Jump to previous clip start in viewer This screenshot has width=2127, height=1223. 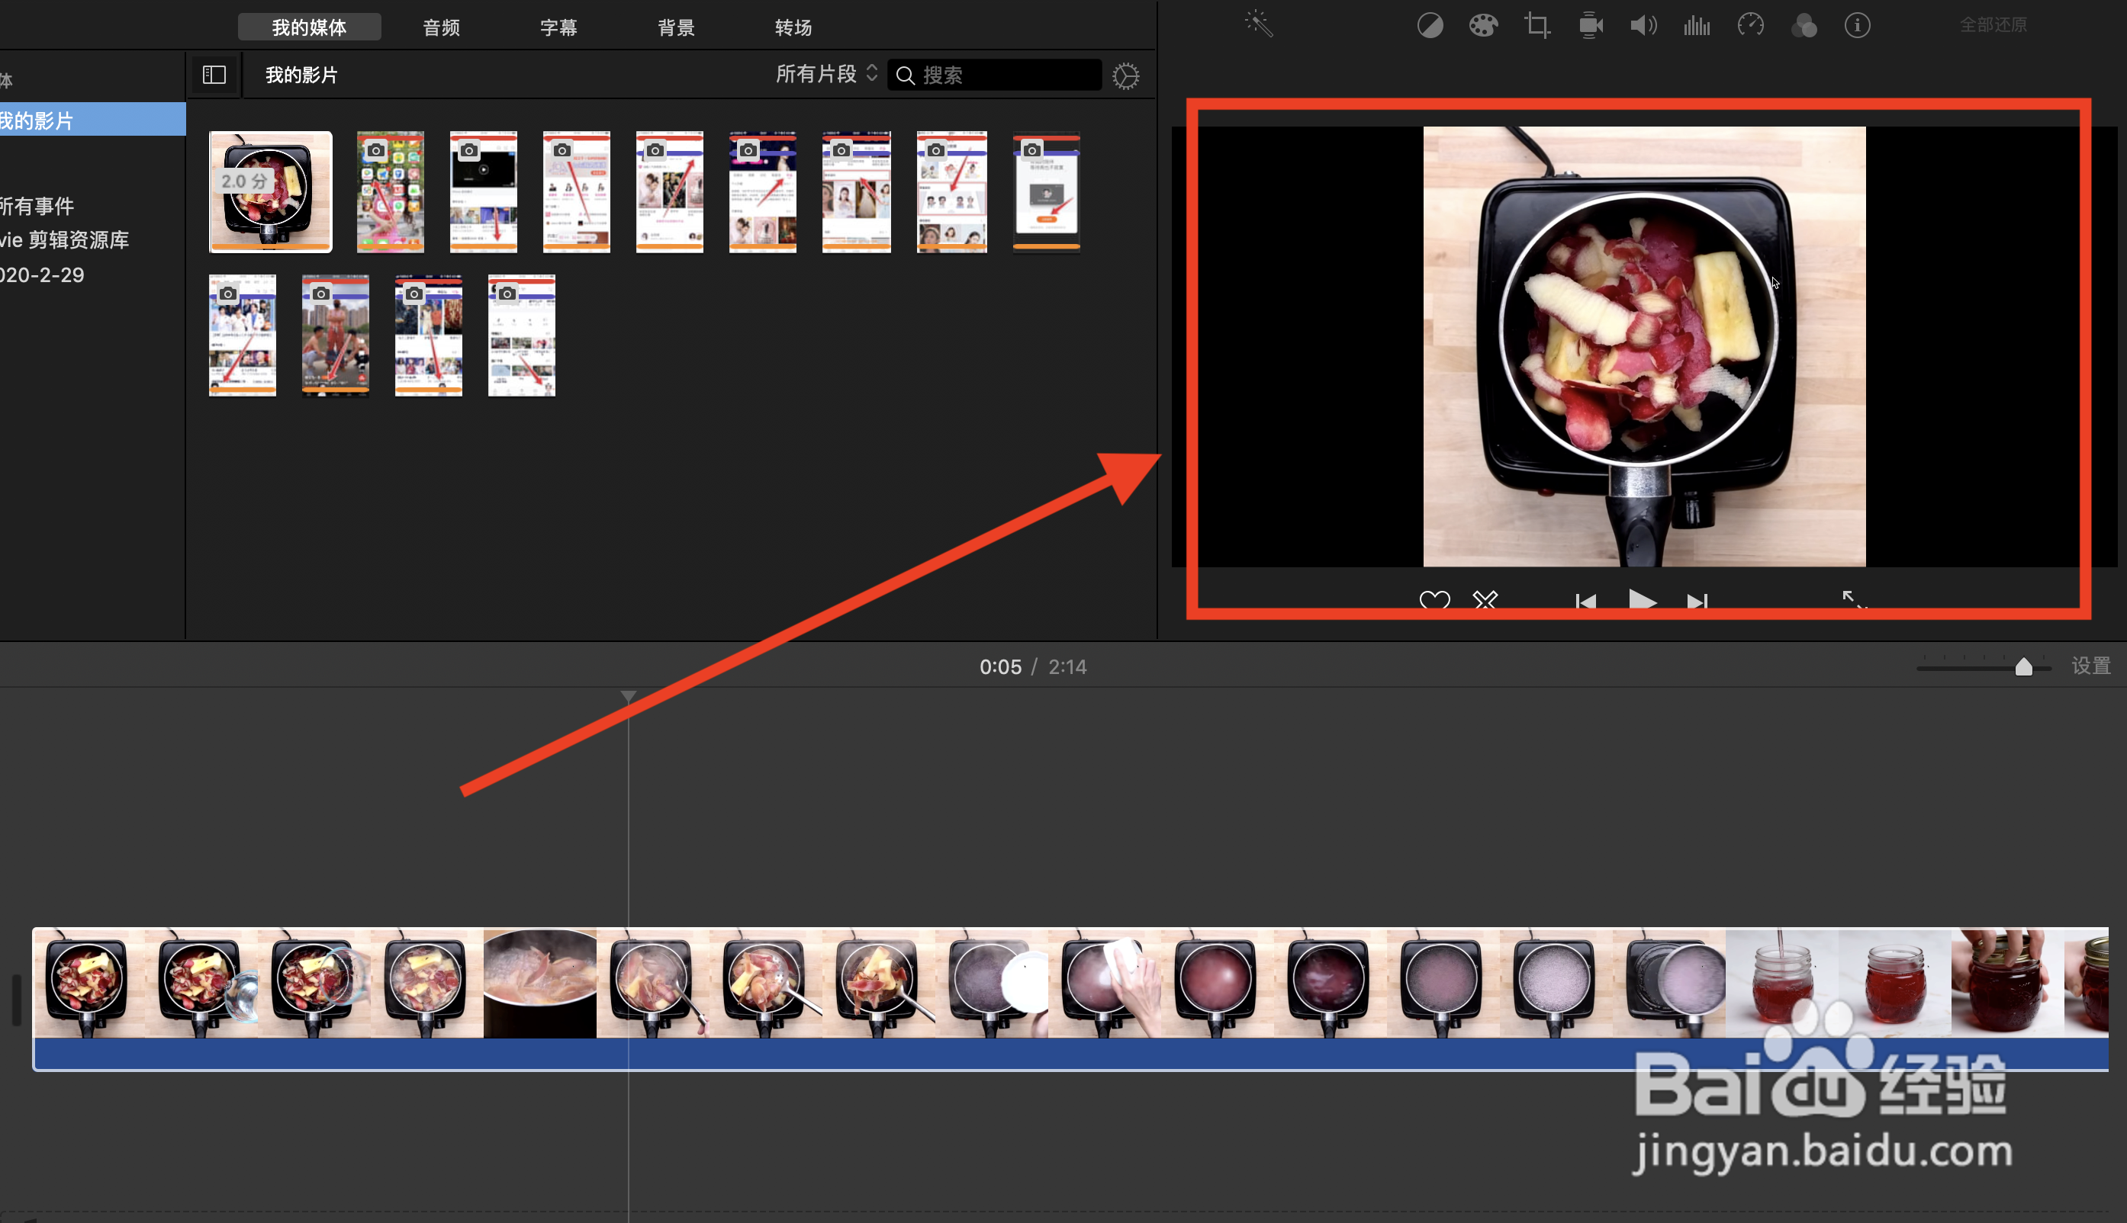[x=1586, y=602]
